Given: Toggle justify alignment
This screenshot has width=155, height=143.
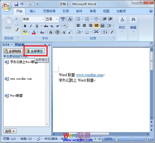Looking at the screenshot, I should [96, 26].
